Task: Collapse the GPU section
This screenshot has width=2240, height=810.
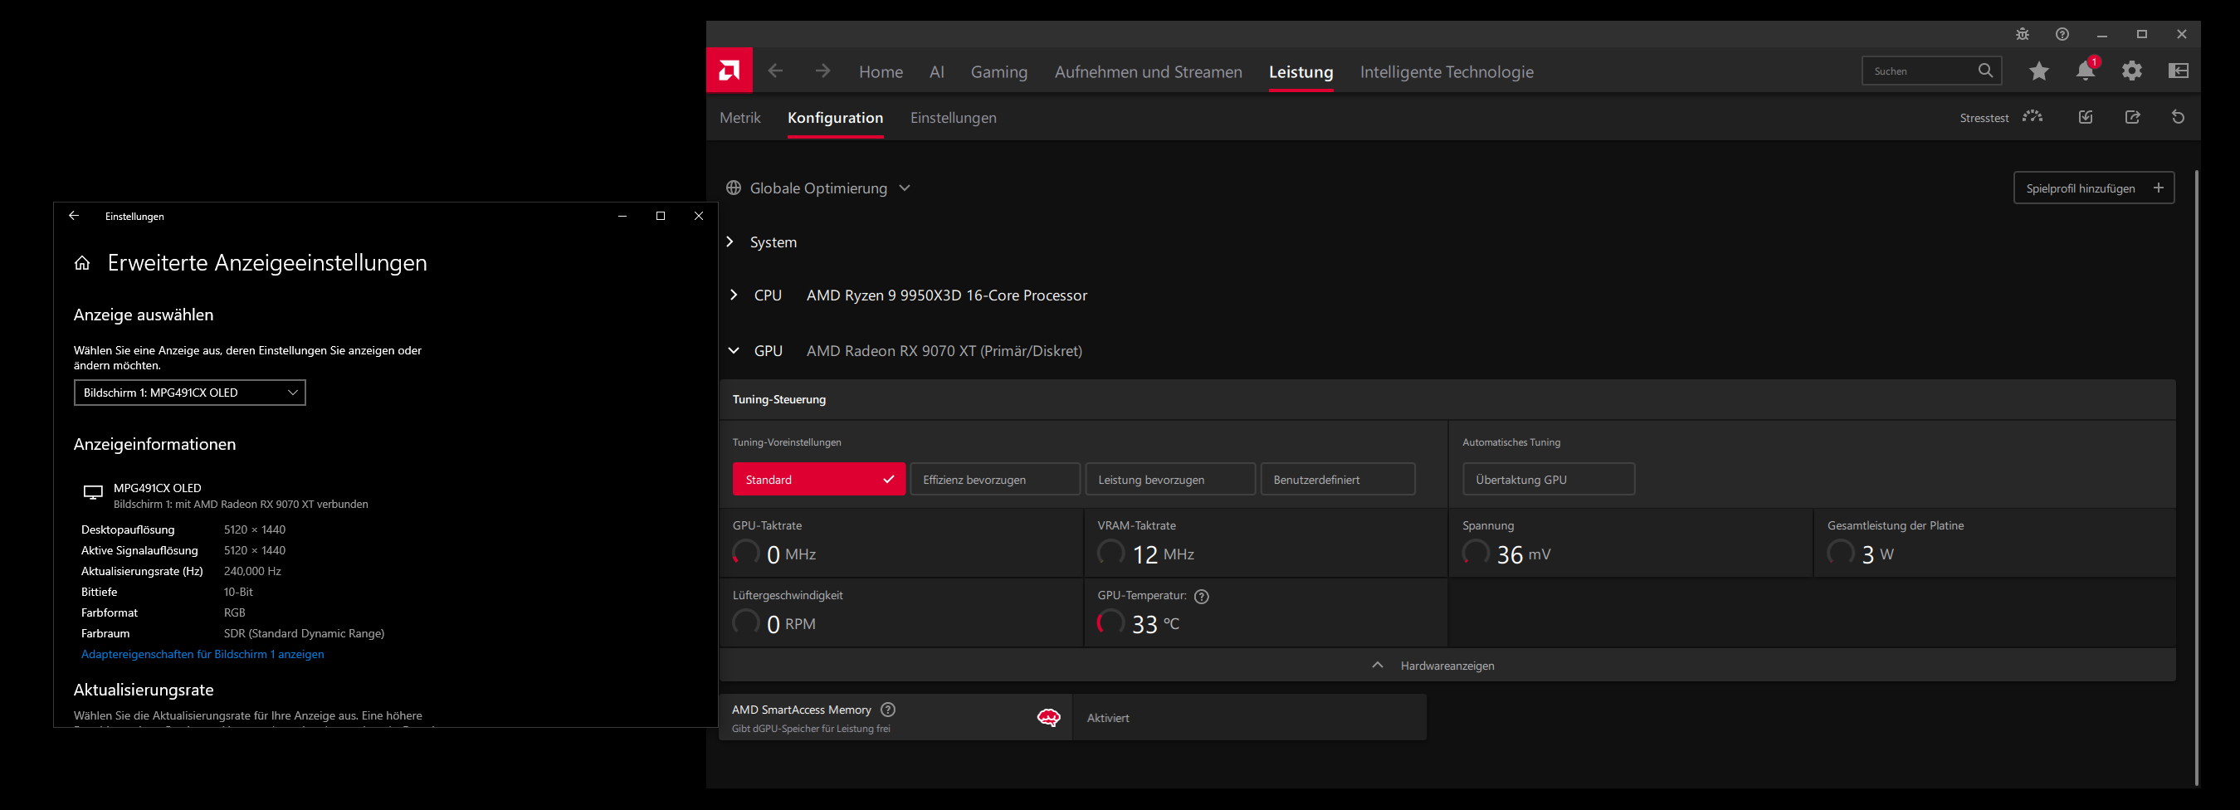Action: (x=734, y=351)
